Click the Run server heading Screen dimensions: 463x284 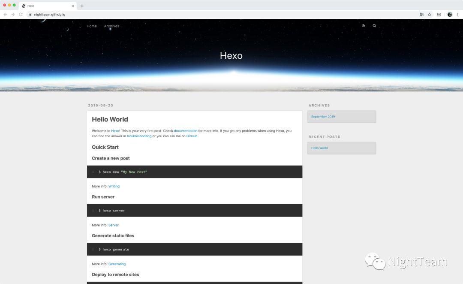[103, 197]
